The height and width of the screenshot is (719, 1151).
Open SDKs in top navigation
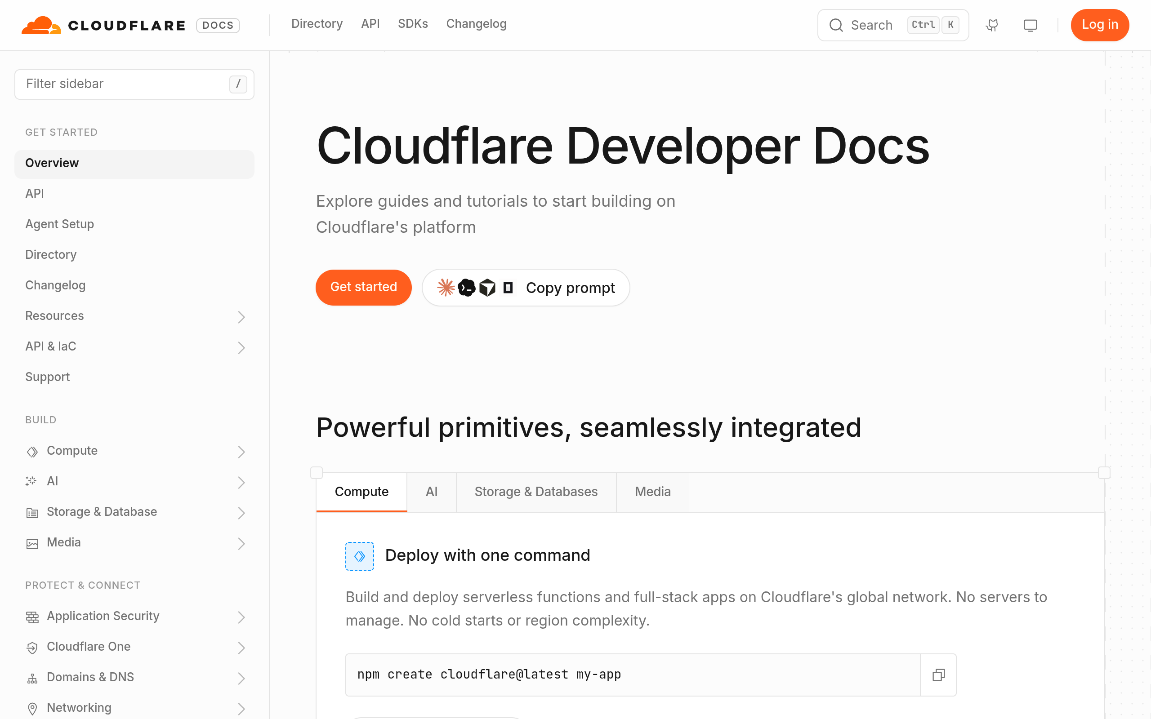[x=413, y=24]
